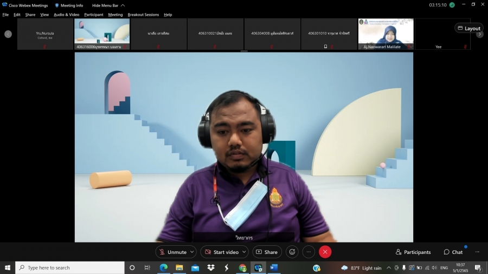This screenshot has height=274, width=488.
Task: Open the Breakout Sessions menu
Action: [x=143, y=15]
